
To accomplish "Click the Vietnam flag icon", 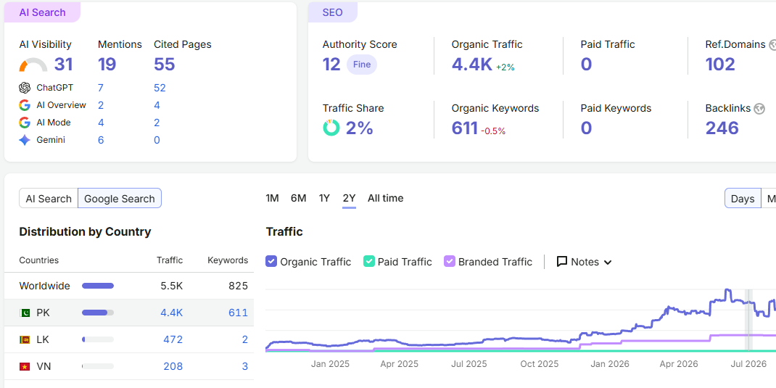I will [x=24, y=367].
